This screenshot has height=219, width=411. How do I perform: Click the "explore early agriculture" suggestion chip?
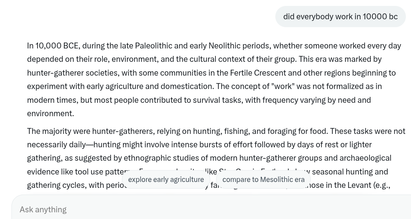[x=166, y=180]
